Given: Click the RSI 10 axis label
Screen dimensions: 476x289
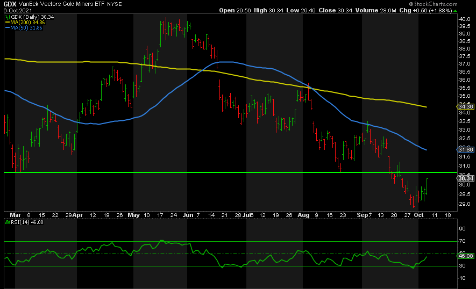Looking at the screenshot, I should coord(463,278).
